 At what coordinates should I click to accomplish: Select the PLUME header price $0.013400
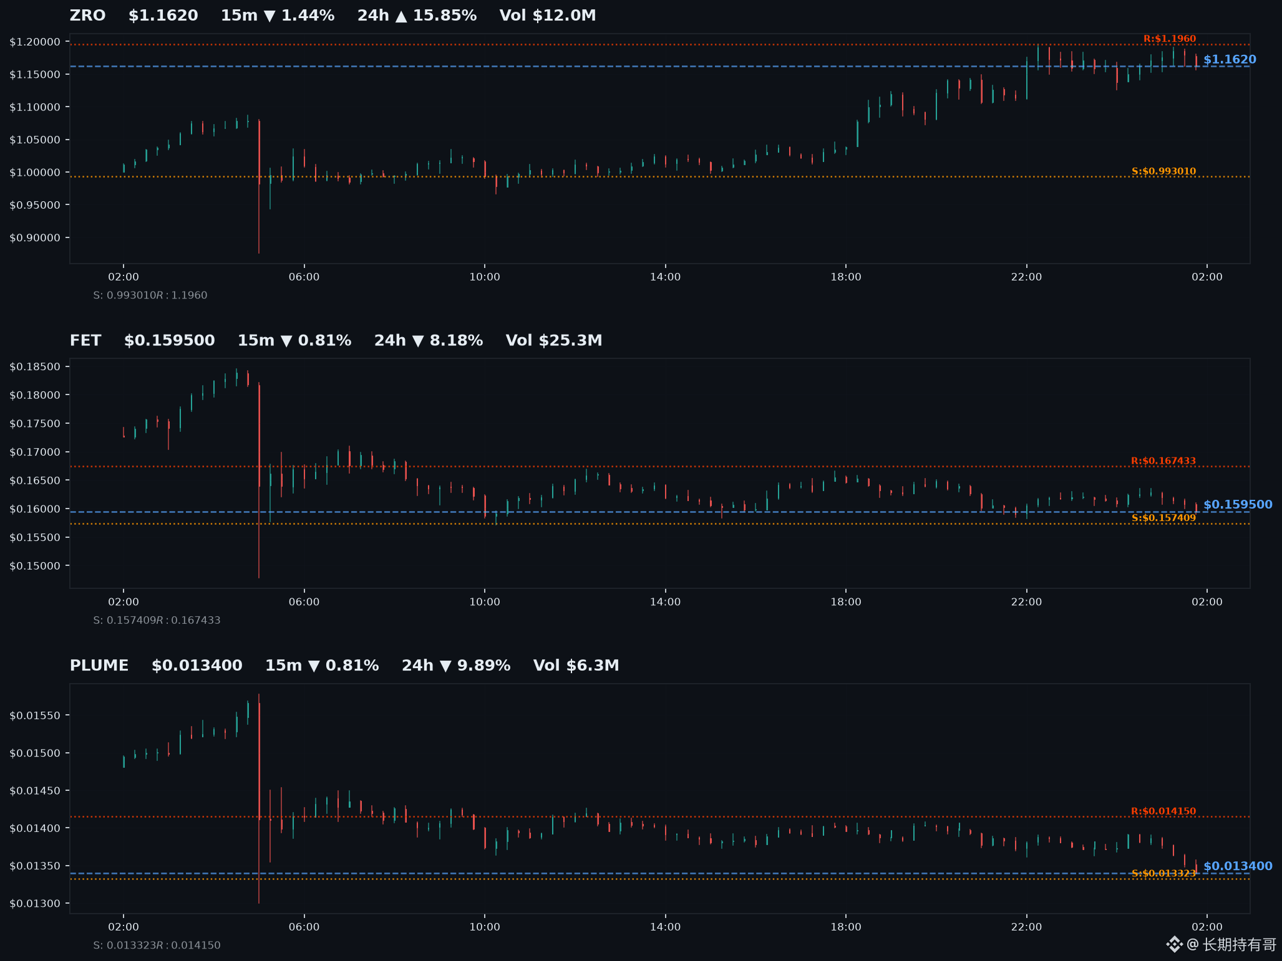click(197, 666)
